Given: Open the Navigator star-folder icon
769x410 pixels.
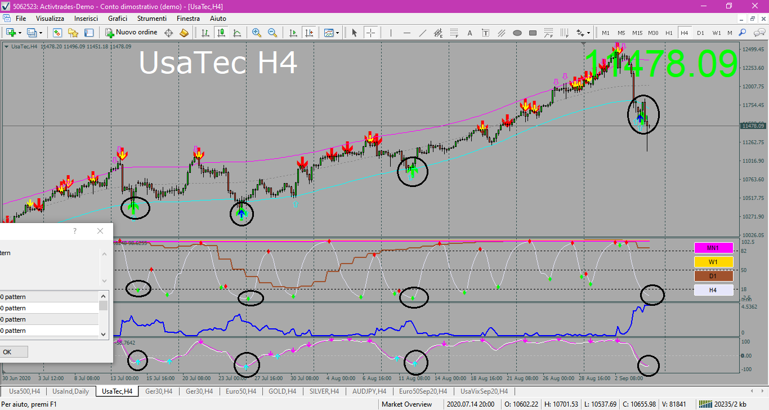Looking at the screenshot, I should tap(73, 33).
